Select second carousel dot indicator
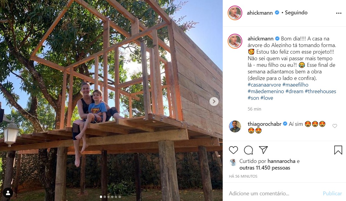 105,197
